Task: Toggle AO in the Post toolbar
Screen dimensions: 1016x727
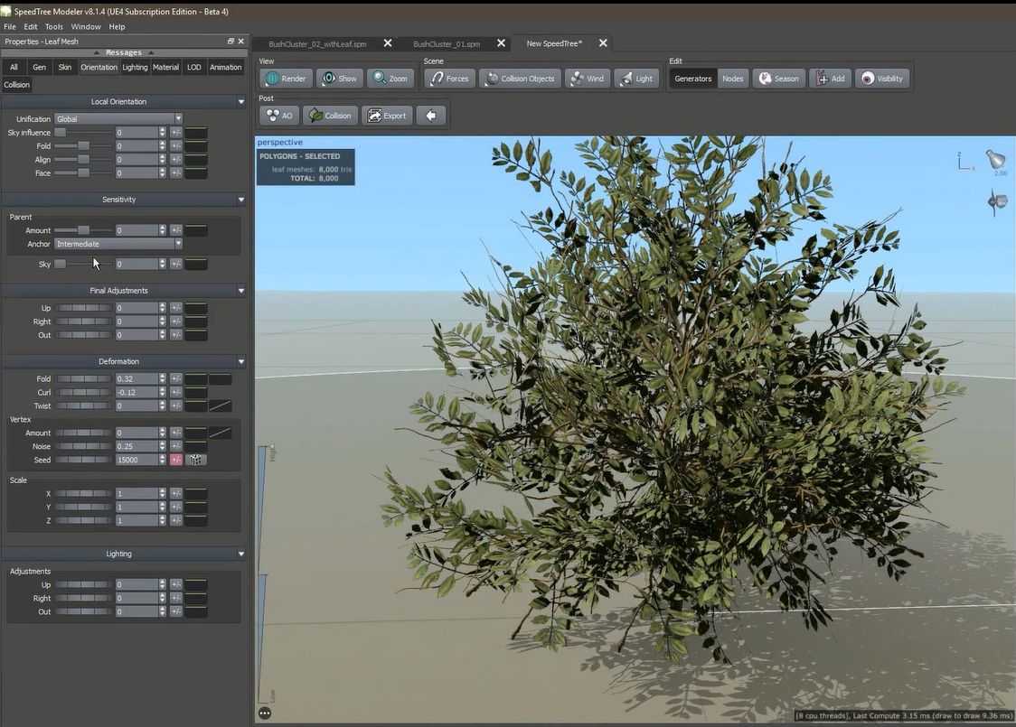Action: [x=279, y=116]
